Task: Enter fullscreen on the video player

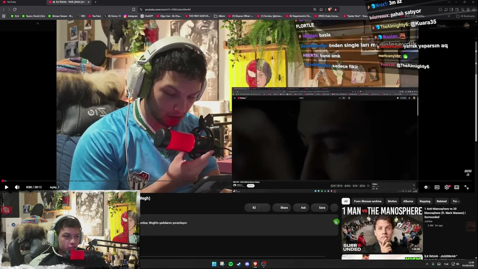Action: point(466,187)
